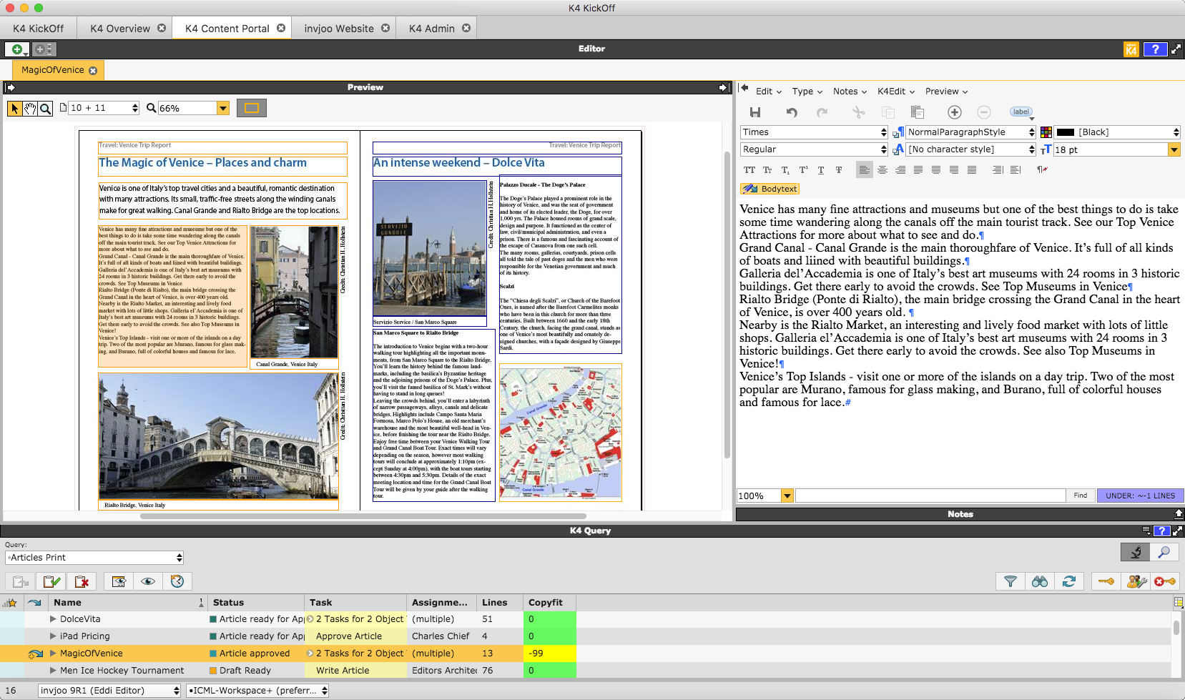The image size is (1185, 700).
Task: Click the check-in clipboard with green checkmark
Action: click(x=51, y=581)
